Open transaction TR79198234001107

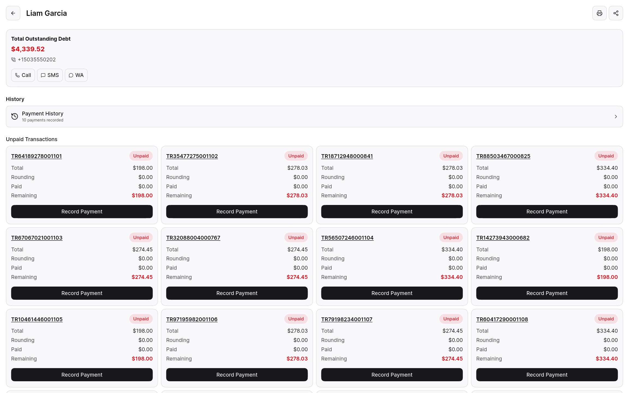pyautogui.click(x=347, y=319)
